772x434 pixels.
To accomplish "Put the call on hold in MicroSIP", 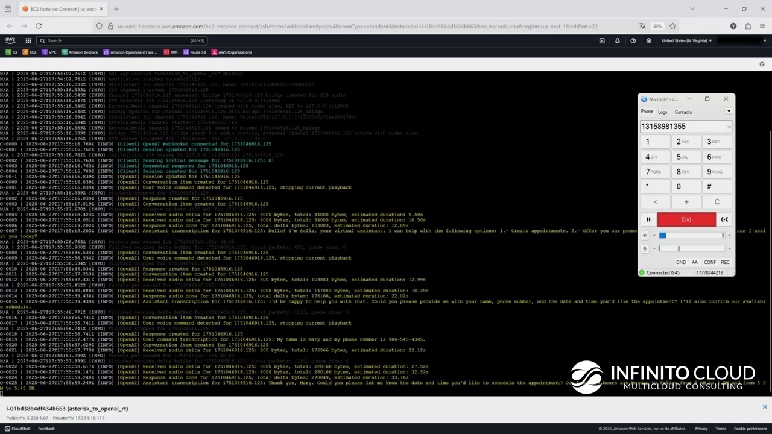I will point(648,219).
